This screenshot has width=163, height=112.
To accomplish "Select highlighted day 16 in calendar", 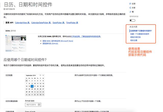I will (x=32, y=86).
